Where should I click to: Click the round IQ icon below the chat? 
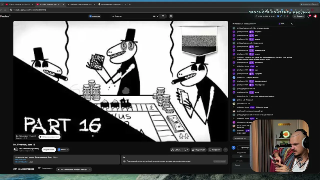click(x=233, y=148)
